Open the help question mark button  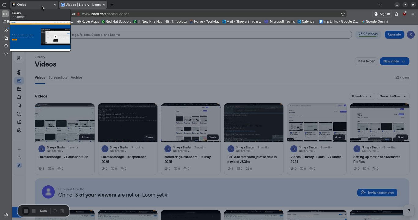click(409, 211)
